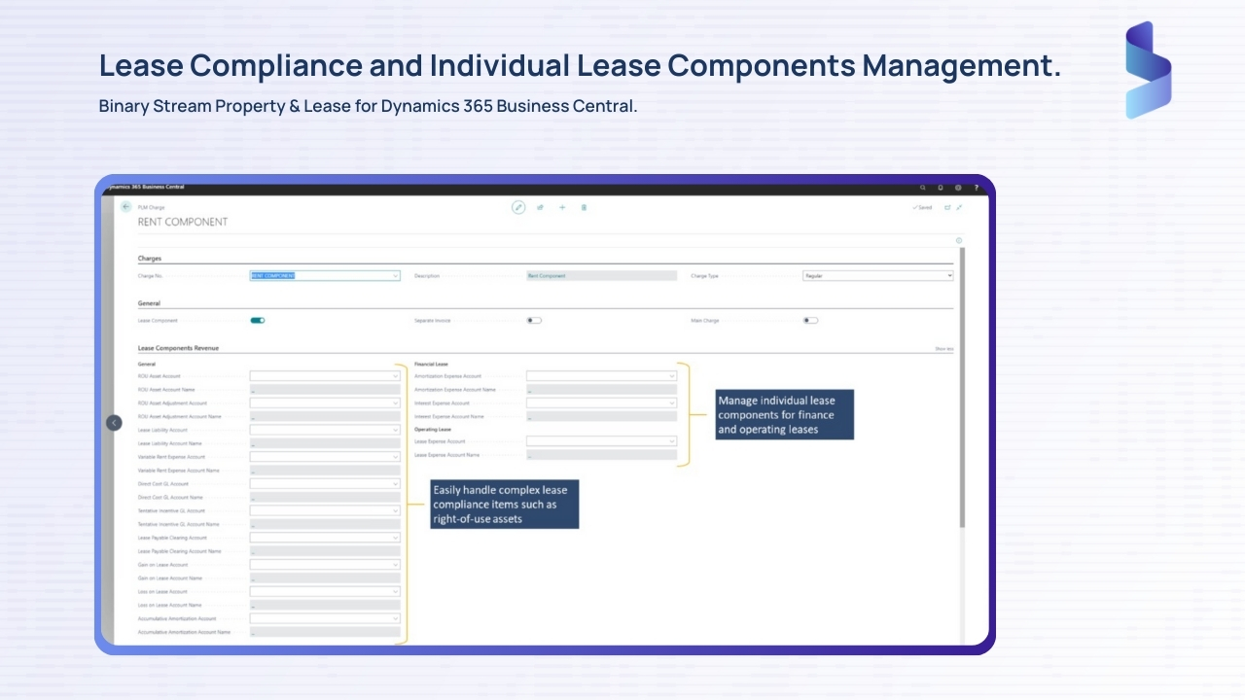Open the page in a new window
The height and width of the screenshot is (700, 1245).
[x=947, y=207]
